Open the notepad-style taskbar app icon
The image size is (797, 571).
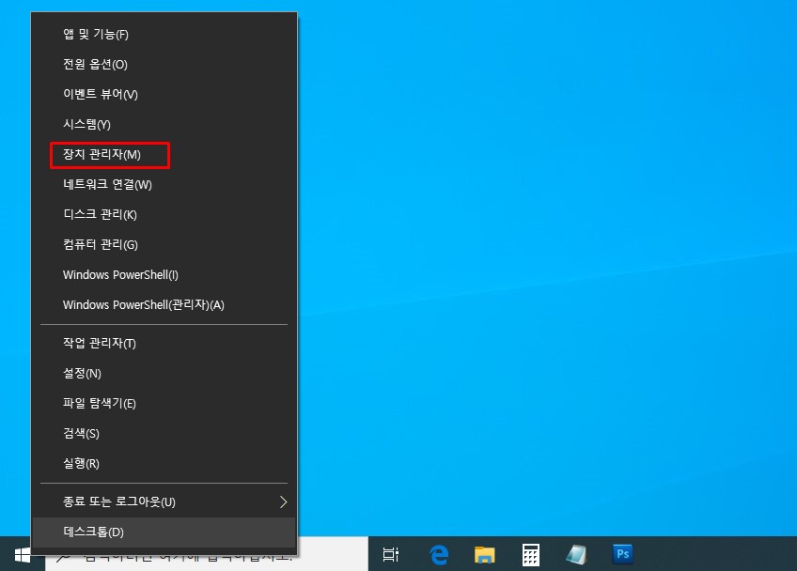pos(576,554)
